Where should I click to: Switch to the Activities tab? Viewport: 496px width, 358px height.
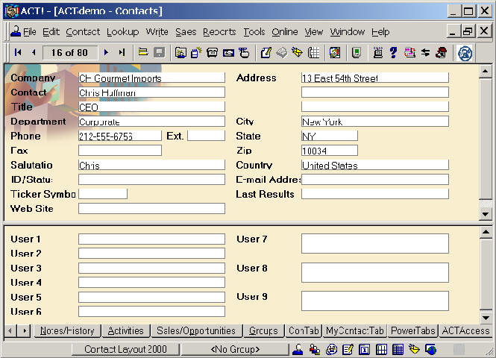[125, 331]
